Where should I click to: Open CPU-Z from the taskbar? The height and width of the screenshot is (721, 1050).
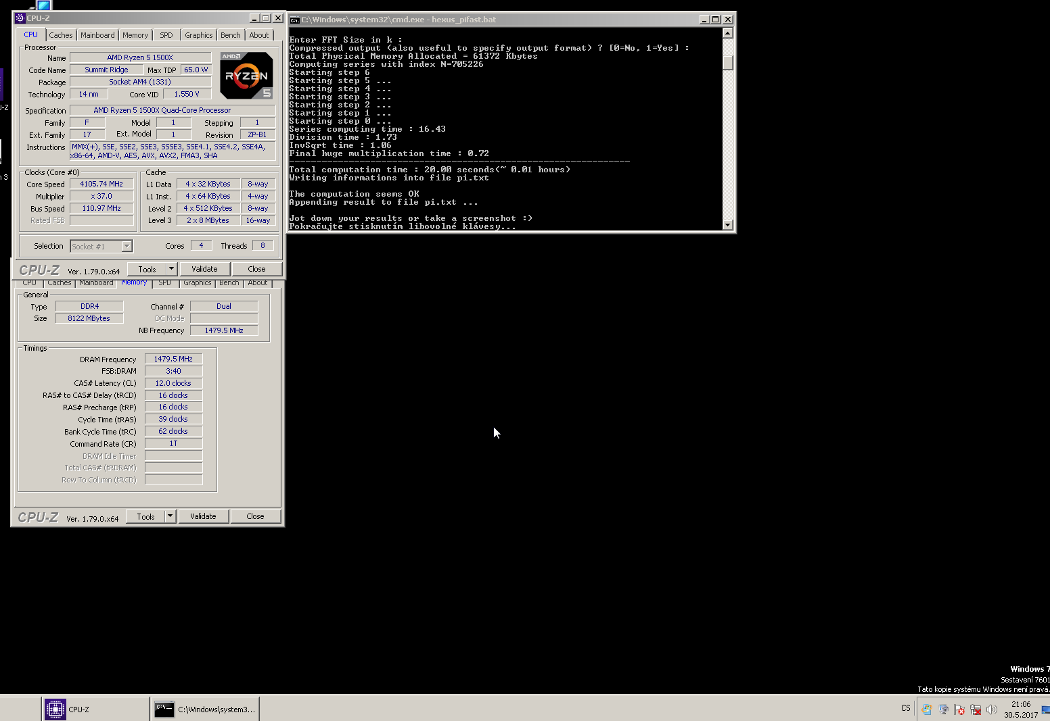pyautogui.click(x=95, y=709)
